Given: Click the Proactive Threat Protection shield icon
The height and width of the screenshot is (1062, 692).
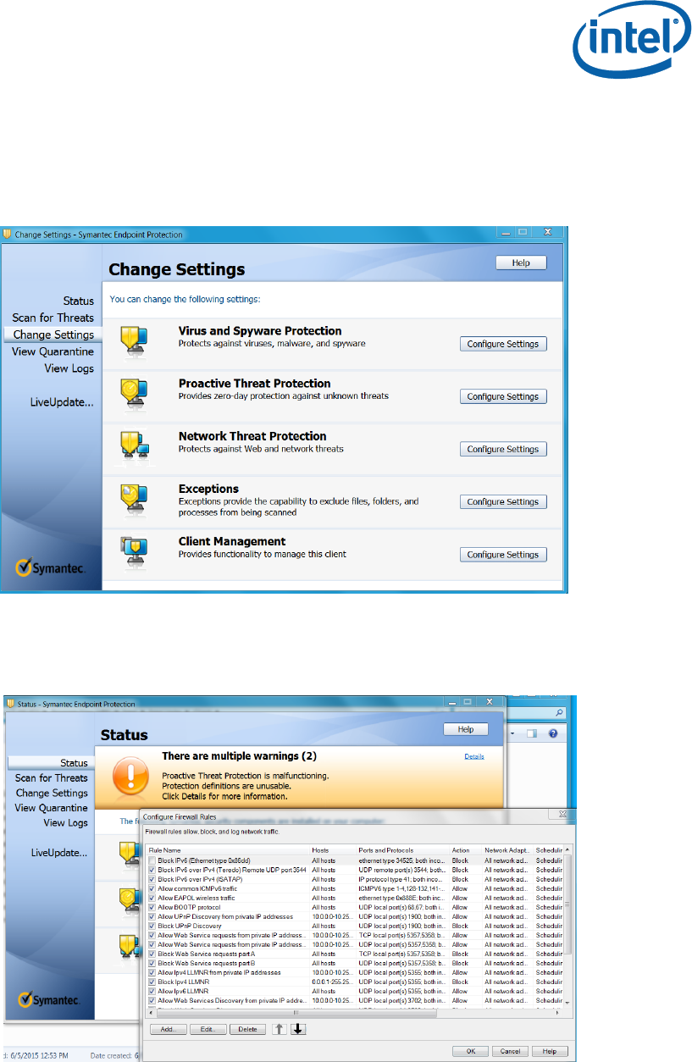Looking at the screenshot, I should [x=136, y=390].
